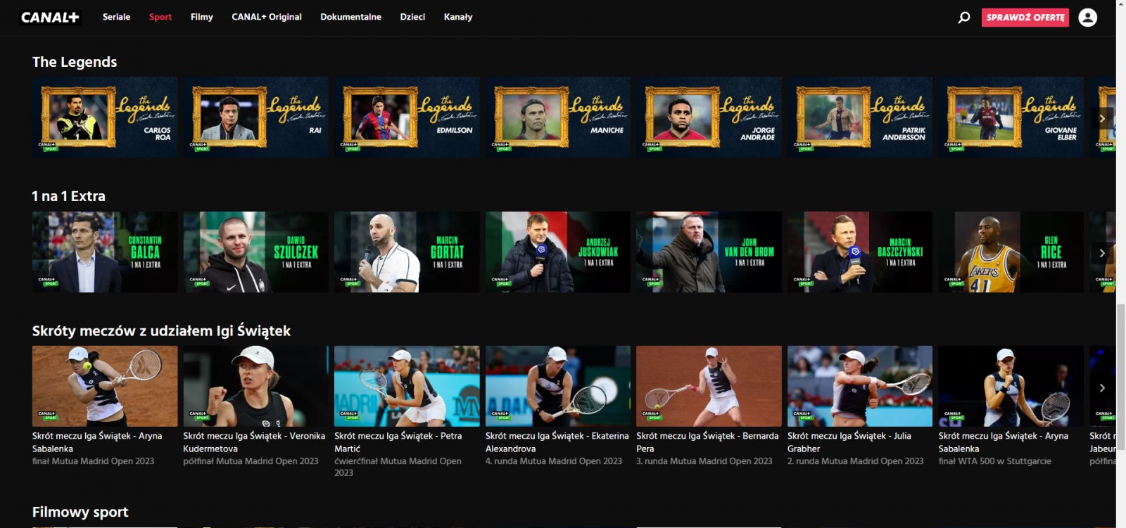1126x528 pixels.
Task: Open Andrzej Juskowiak 1 na 1 Extra
Action: coord(558,252)
